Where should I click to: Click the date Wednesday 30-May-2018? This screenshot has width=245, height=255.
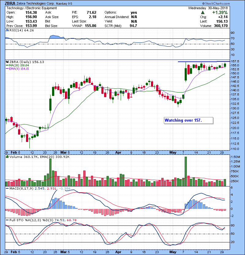[208, 8]
